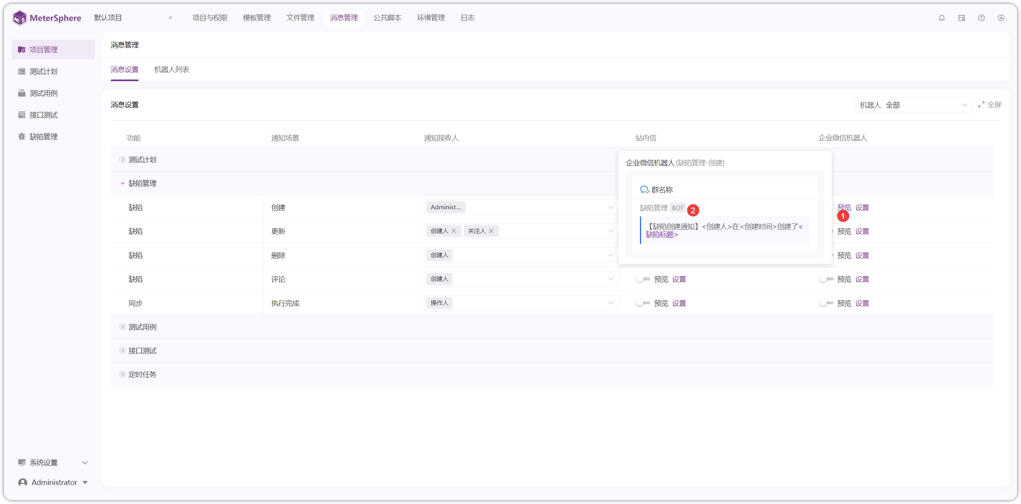Open the 模板管理 top menu

(x=257, y=18)
